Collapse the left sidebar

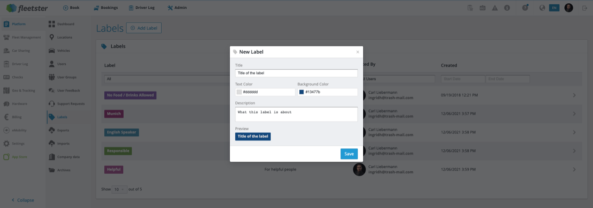click(22, 200)
